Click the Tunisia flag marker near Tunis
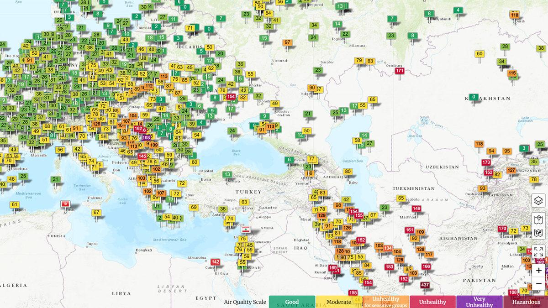The image size is (548, 308). click(x=66, y=204)
